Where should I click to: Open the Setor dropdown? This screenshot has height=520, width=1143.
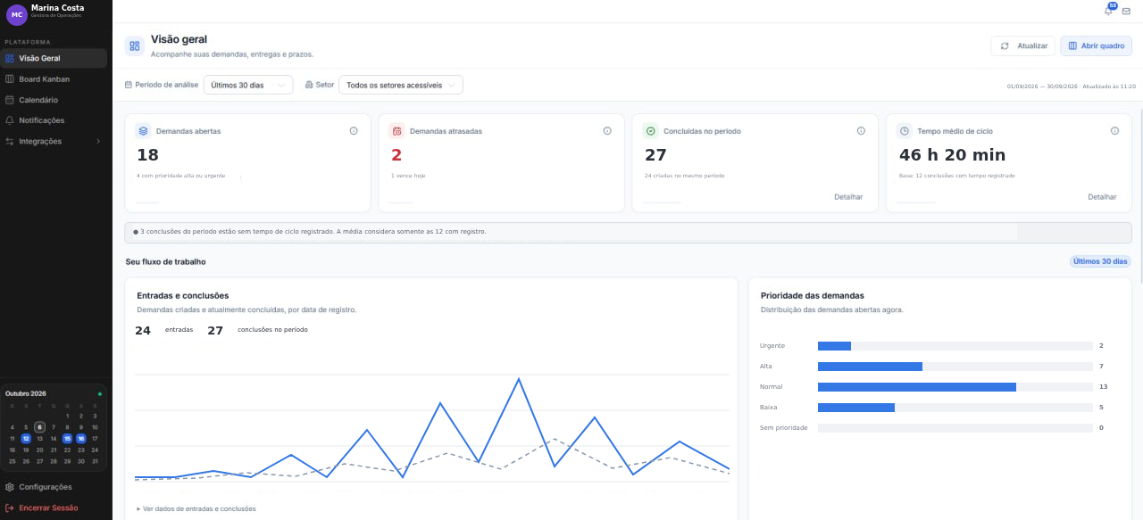click(401, 85)
